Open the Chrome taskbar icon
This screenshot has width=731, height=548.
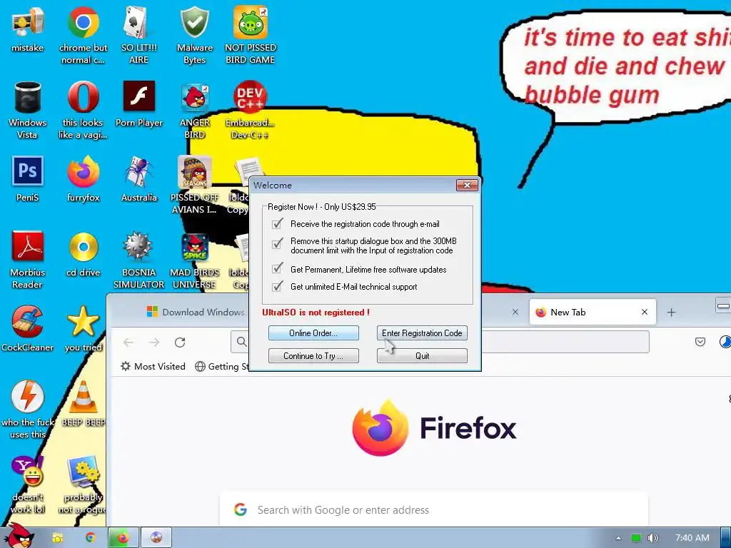point(91,538)
